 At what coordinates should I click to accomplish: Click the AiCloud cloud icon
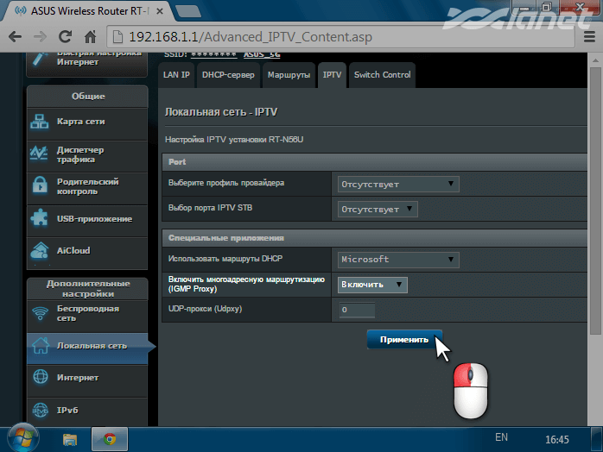click(x=41, y=251)
